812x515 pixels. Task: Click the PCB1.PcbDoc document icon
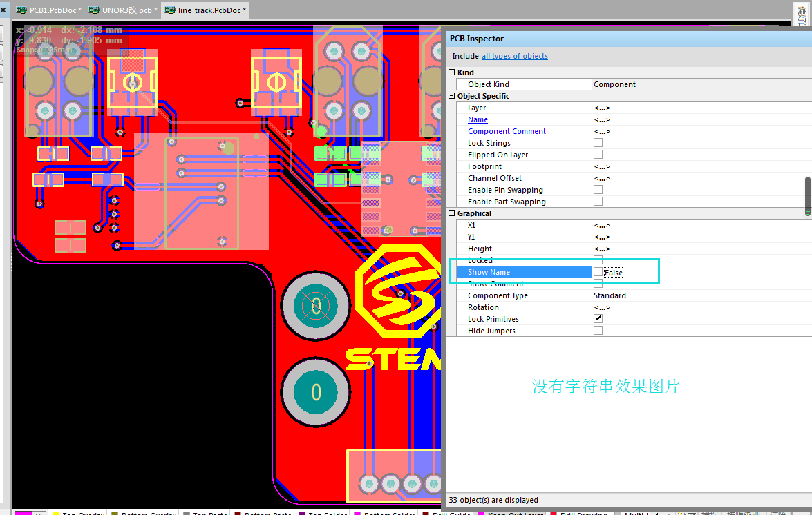tap(21, 10)
